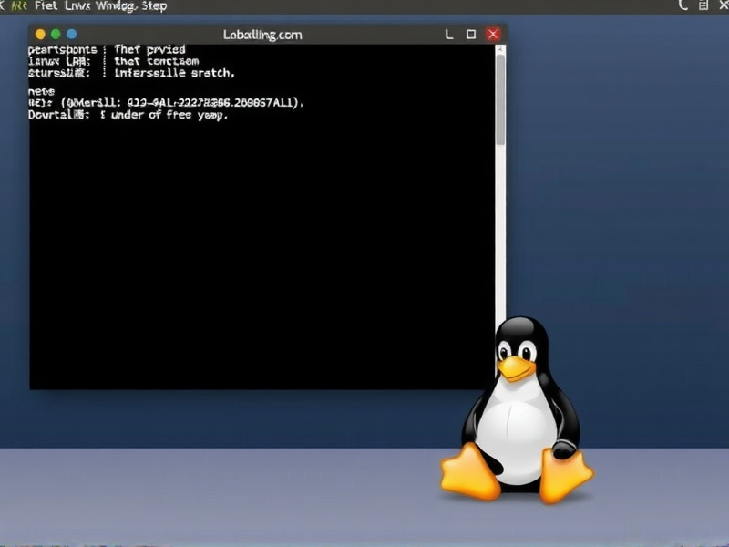Click the list icon in the system tray
Image resolution: width=729 pixels, height=547 pixels.
(703, 5)
